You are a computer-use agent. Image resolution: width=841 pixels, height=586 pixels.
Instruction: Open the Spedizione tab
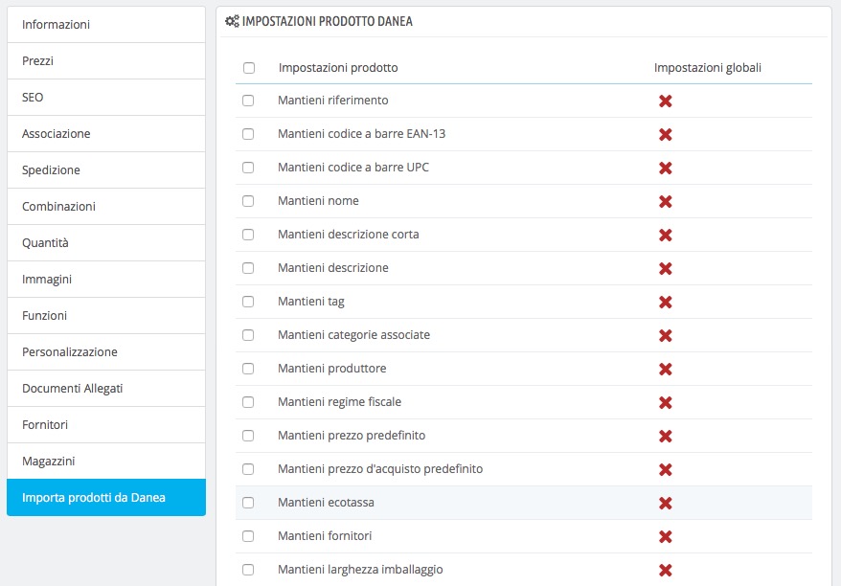pos(106,170)
